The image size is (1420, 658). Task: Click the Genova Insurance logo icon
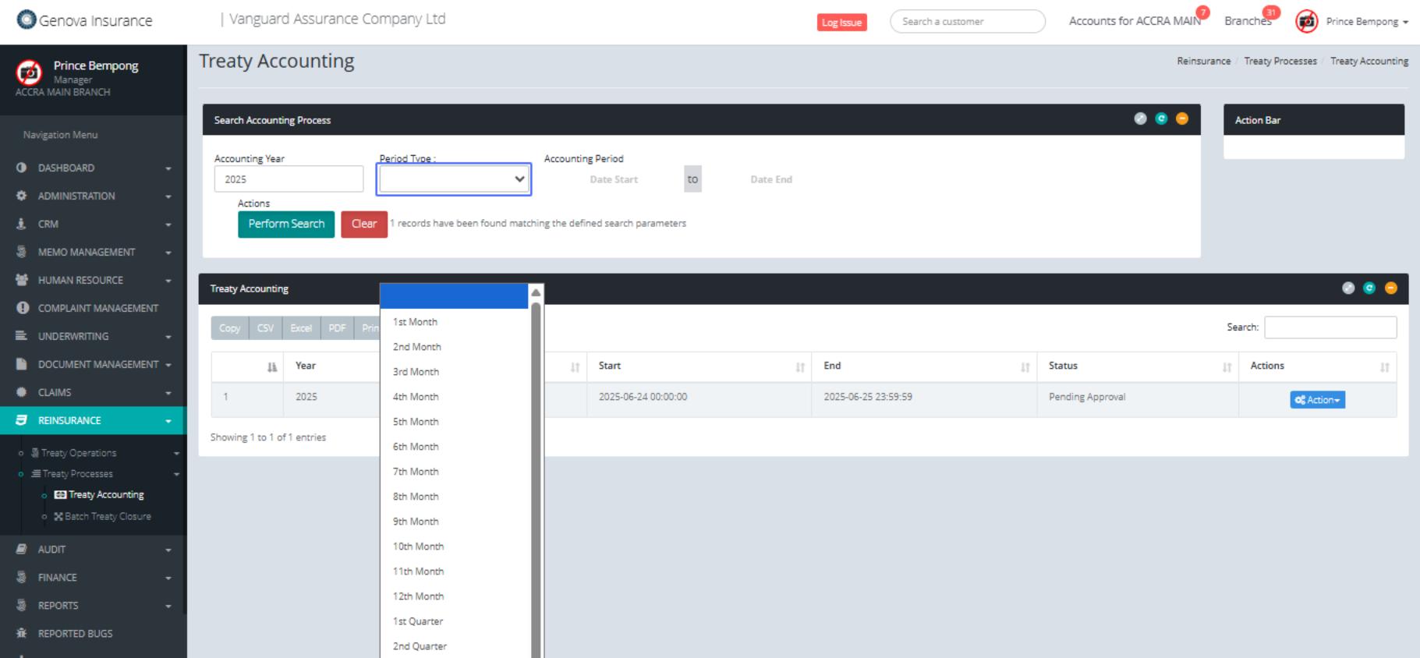pyautogui.click(x=27, y=19)
